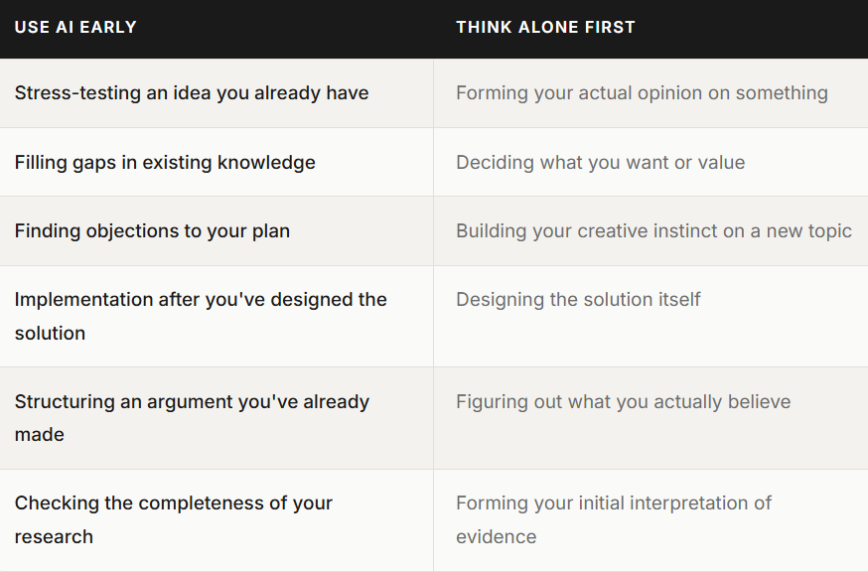This screenshot has height=572, width=868.
Task: Select 'Stress-testing an idea you already have' cell
Action: pyautogui.click(x=217, y=93)
